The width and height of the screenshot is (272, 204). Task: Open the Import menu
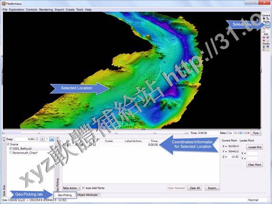tap(60, 10)
